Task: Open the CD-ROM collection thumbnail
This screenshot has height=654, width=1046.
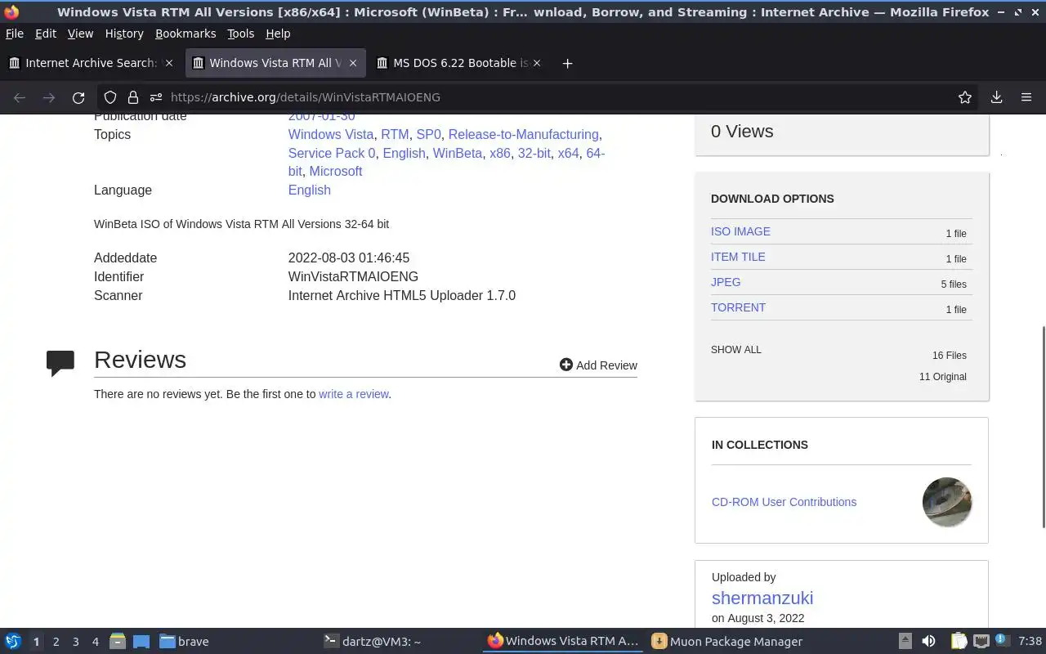Action: (x=947, y=502)
